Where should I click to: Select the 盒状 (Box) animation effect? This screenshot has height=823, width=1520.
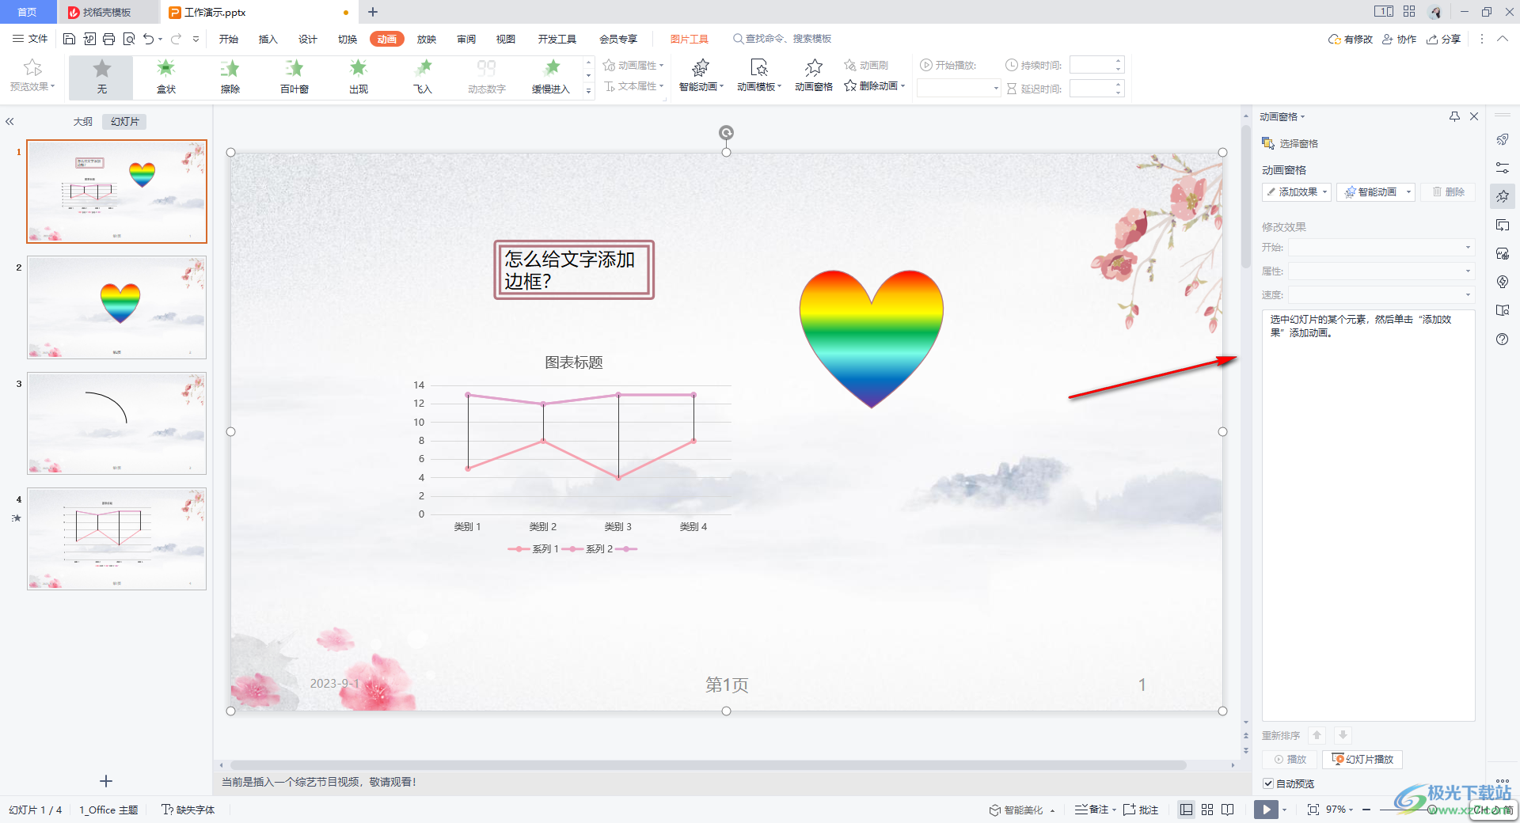click(x=166, y=77)
